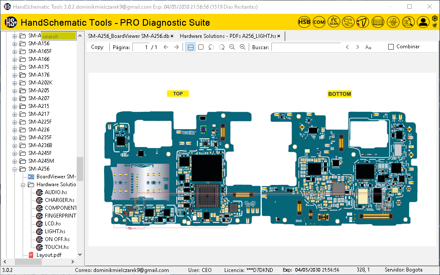The image size is (440, 275).
Task: Rotate page clockwise
Action: (222, 47)
